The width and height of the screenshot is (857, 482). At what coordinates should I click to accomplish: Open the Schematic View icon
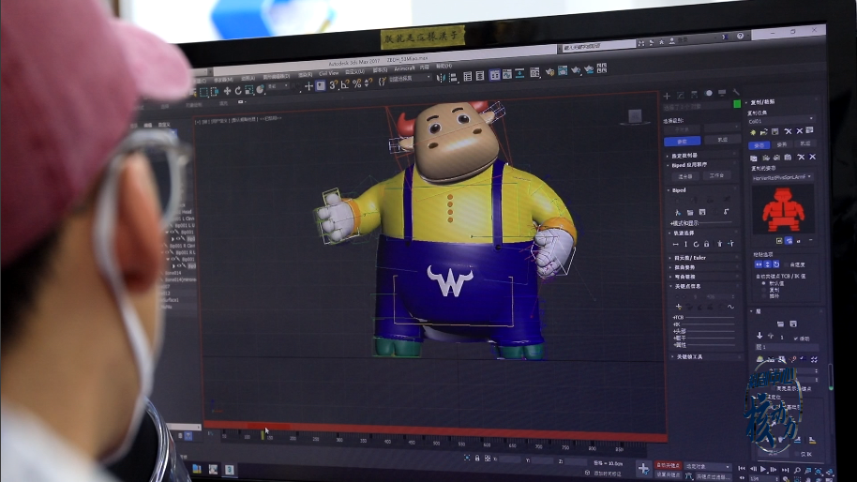pos(519,74)
